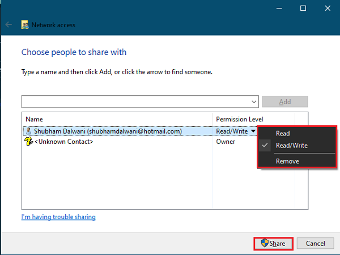Pick Remove from the permission menu

287,161
